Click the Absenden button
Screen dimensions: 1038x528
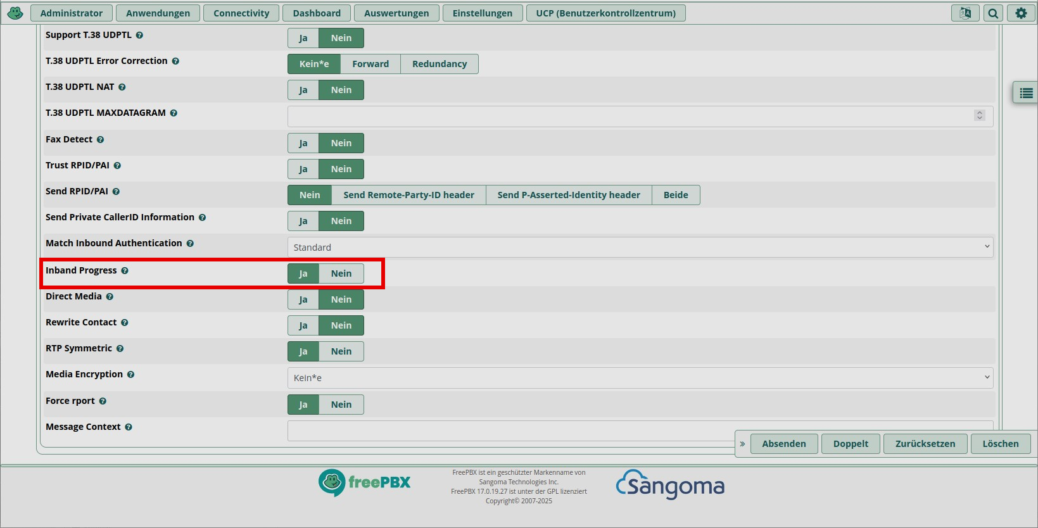tap(783, 444)
